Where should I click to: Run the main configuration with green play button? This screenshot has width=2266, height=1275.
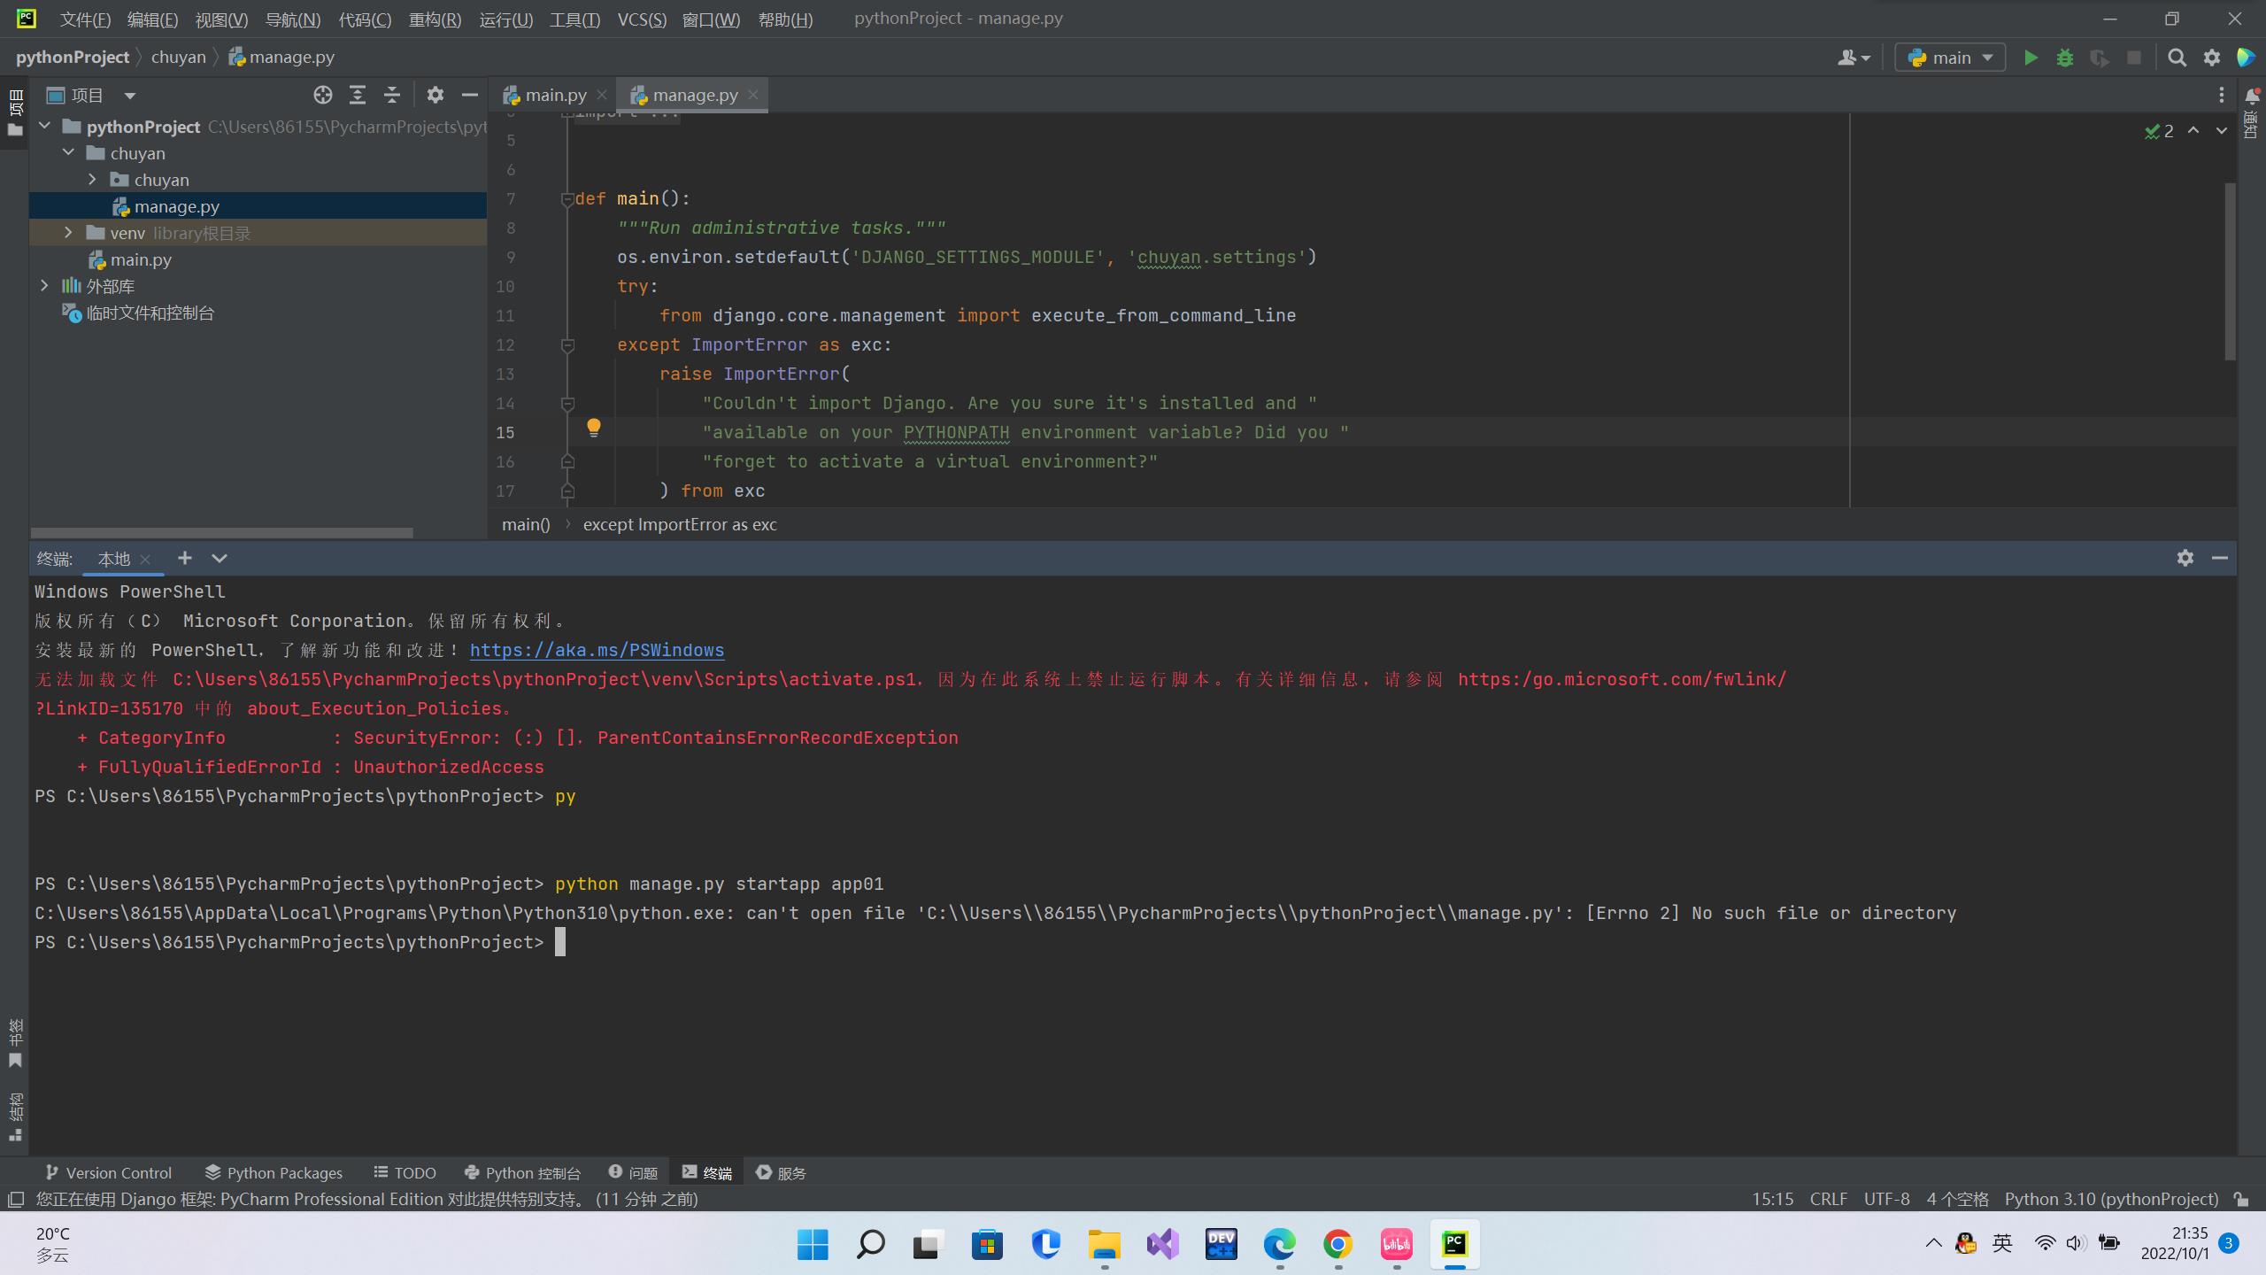pyautogui.click(x=2031, y=58)
